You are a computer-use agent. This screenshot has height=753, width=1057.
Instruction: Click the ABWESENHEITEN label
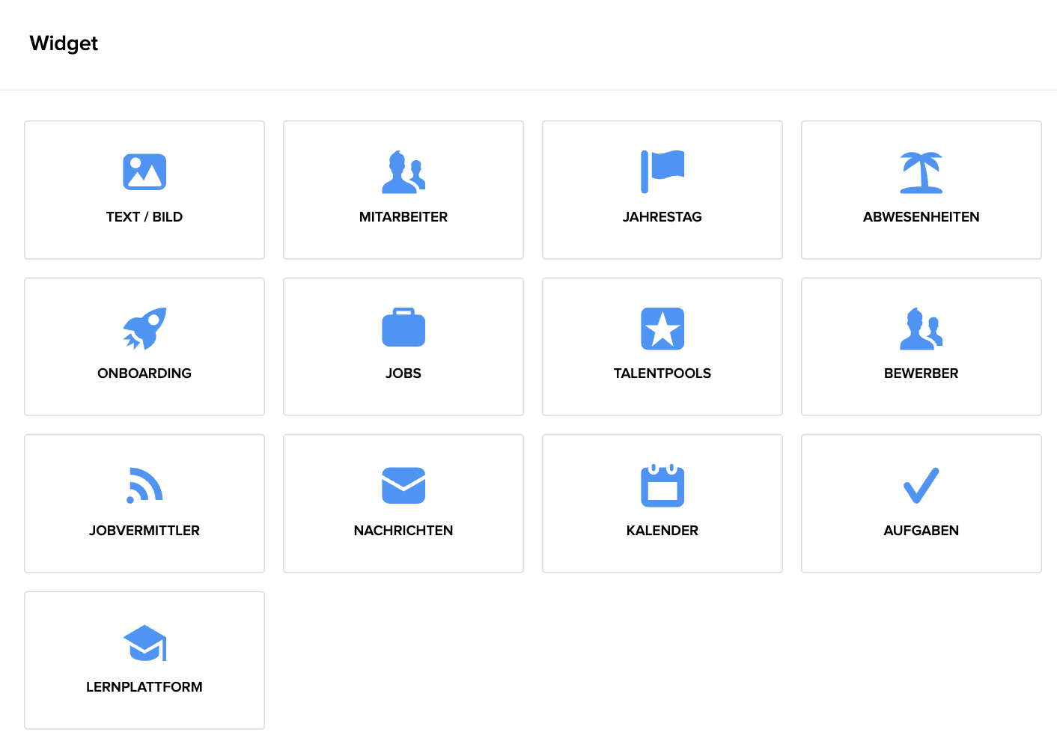click(922, 217)
